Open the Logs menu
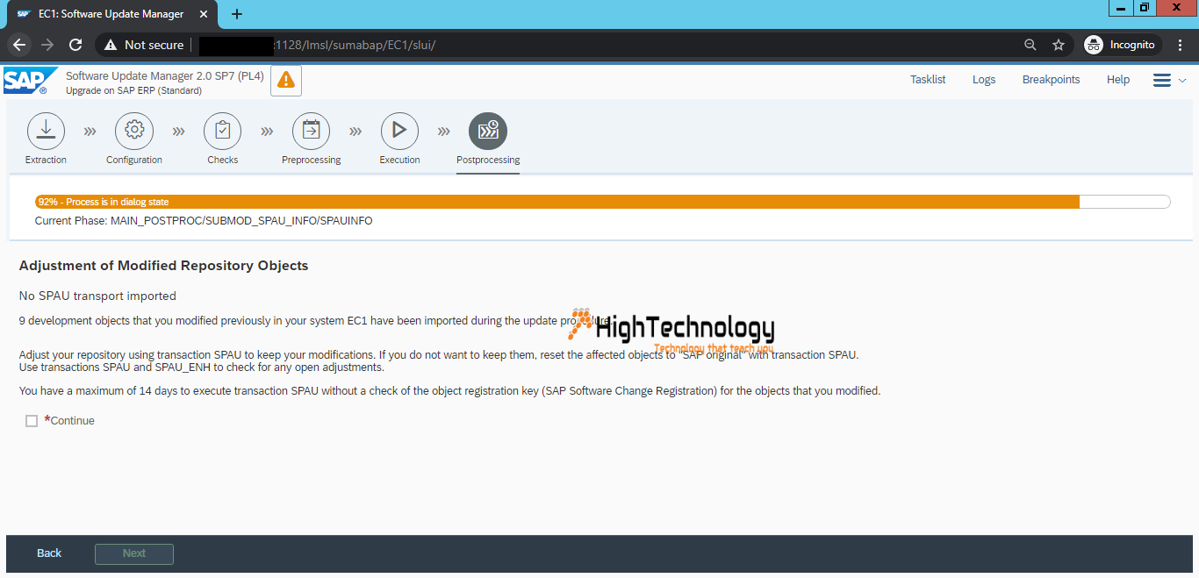The height and width of the screenshot is (578, 1199). tap(984, 80)
